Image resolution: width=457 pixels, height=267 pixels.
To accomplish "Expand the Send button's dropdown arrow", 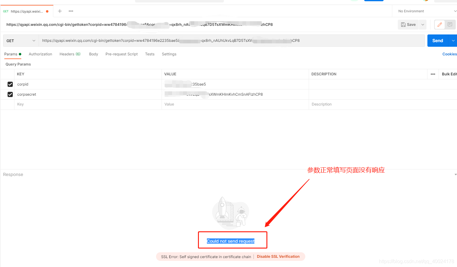I will pyautogui.click(x=453, y=40).
